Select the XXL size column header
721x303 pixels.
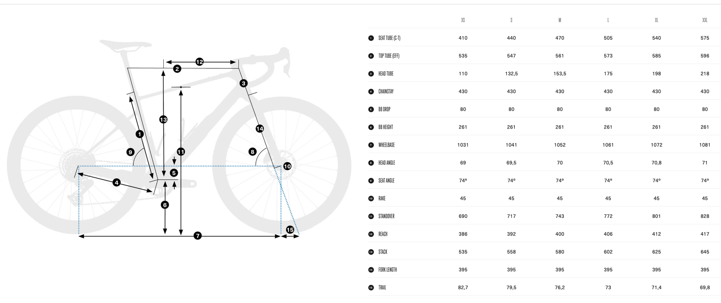(704, 20)
